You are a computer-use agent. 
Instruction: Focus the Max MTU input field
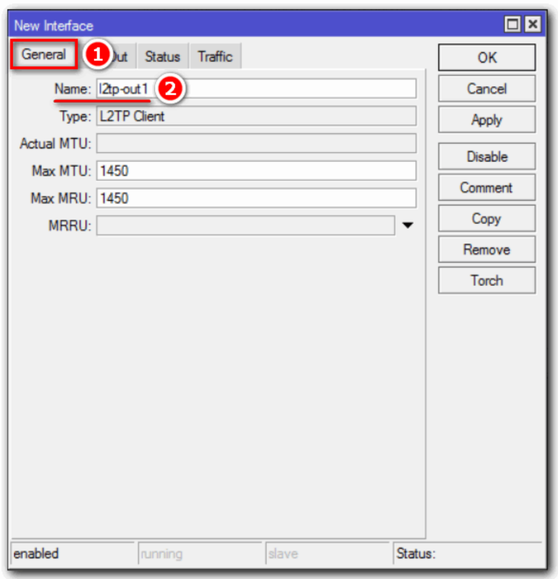pyautogui.click(x=256, y=171)
